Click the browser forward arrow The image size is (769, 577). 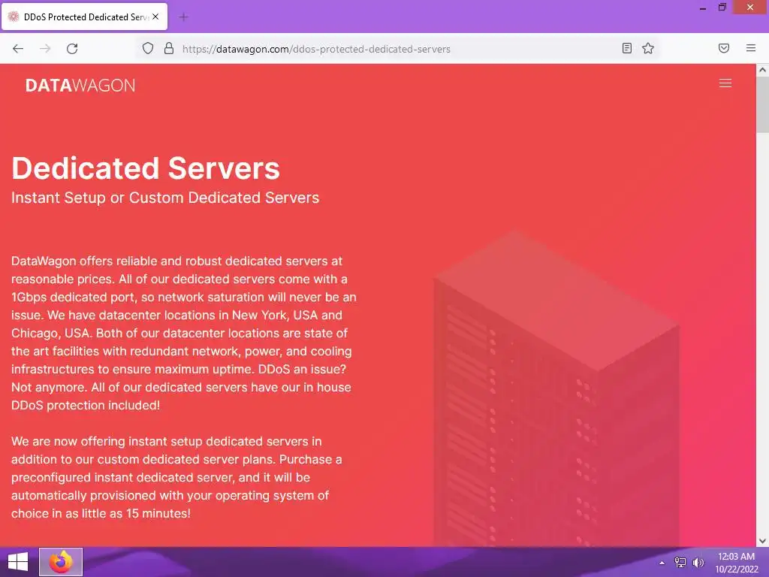(x=45, y=49)
